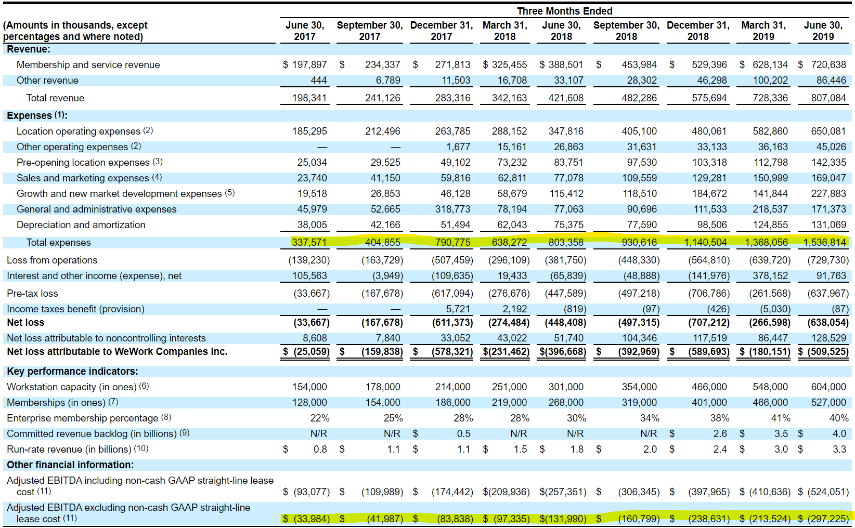
Task: Select Total revenue value 198,341
Action: click(309, 98)
